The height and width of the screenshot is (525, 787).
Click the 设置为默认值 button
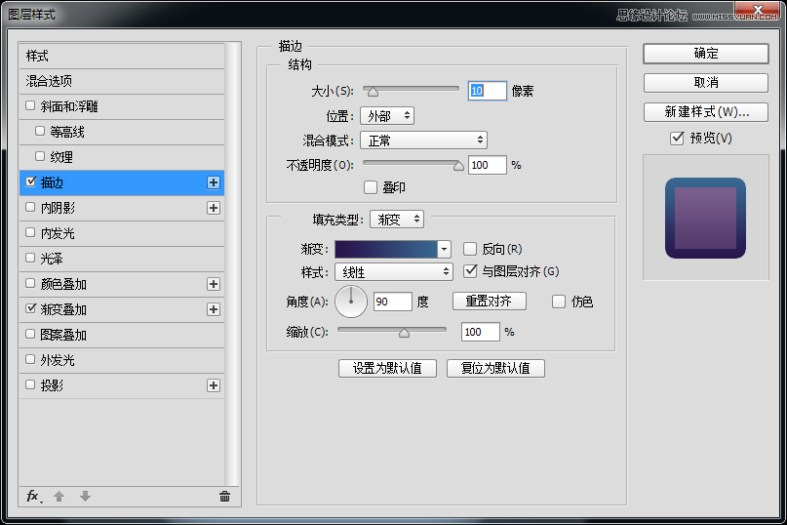[x=387, y=368]
